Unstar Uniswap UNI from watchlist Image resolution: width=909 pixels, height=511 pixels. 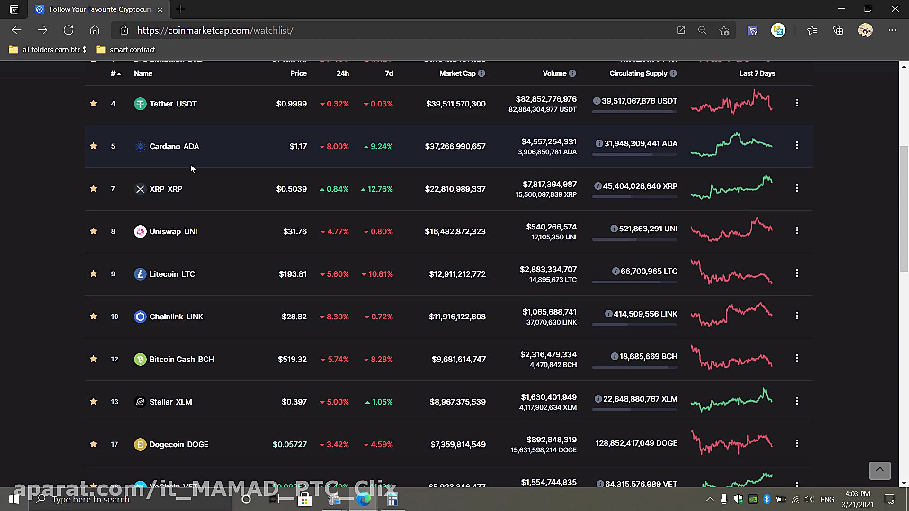pyautogui.click(x=93, y=231)
